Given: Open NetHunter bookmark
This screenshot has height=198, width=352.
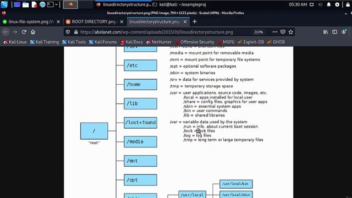Looking at the screenshot, I should [x=159, y=42].
